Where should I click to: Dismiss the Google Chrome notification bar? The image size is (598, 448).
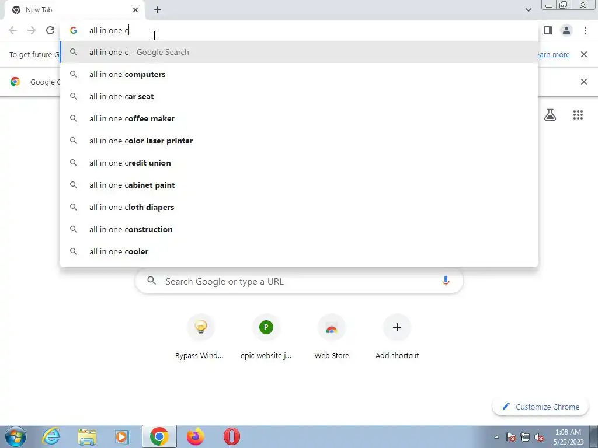click(x=583, y=82)
